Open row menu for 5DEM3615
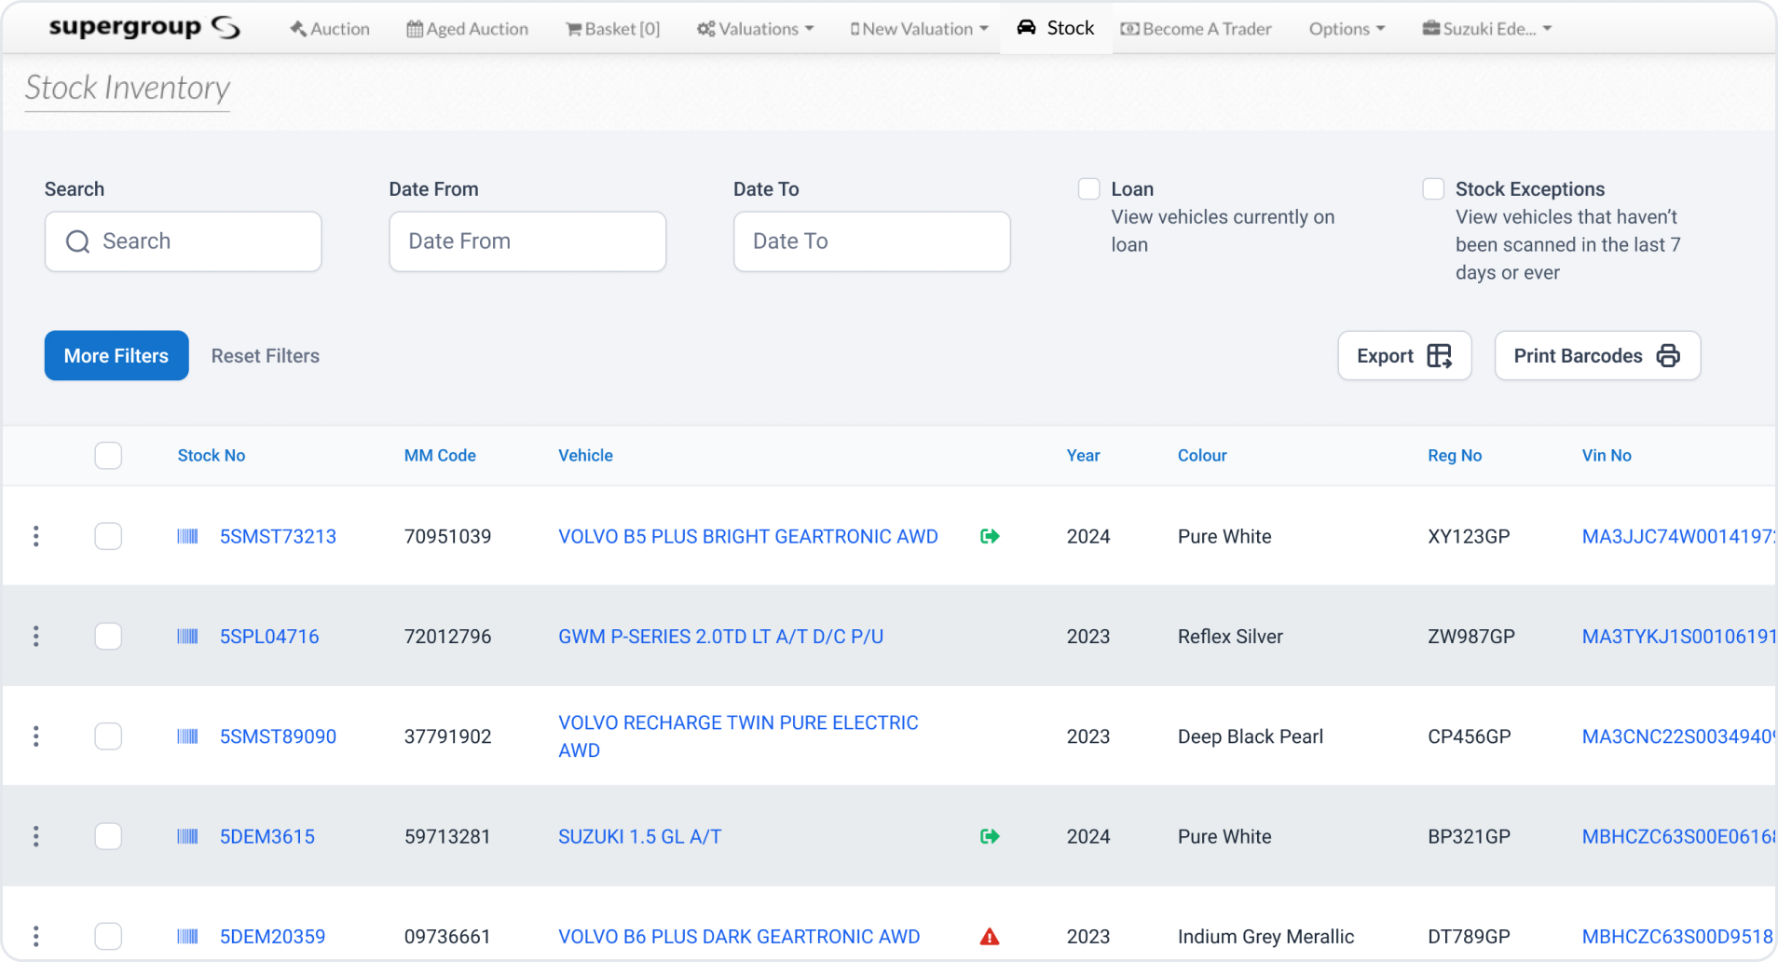 click(x=36, y=836)
